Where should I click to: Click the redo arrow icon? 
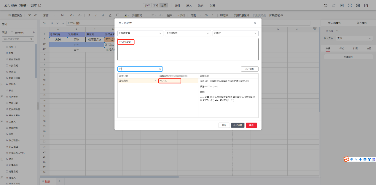coord(334,5)
